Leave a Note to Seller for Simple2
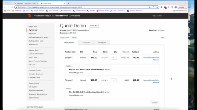The height and width of the screenshot is (110, 197). pos(151,80)
